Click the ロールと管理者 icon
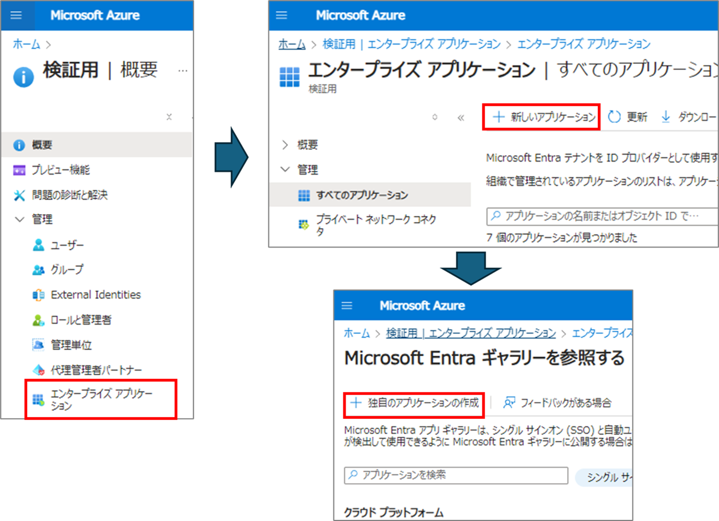Image resolution: width=719 pixels, height=521 pixels. coord(38,320)
